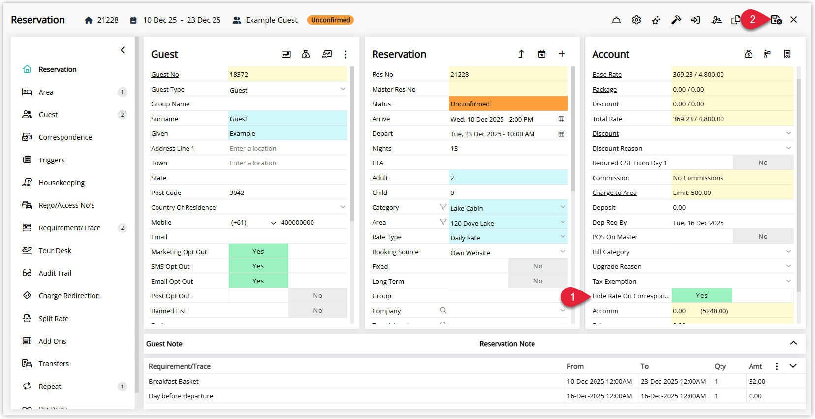Open the Guest panel three-dot menu
The width and height of the screenshot is (815, 419).
click(345, 54)
